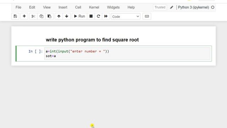The image size is (227, 128).
Task: Click the string "enter number = " in code
Action: (88, 51)
